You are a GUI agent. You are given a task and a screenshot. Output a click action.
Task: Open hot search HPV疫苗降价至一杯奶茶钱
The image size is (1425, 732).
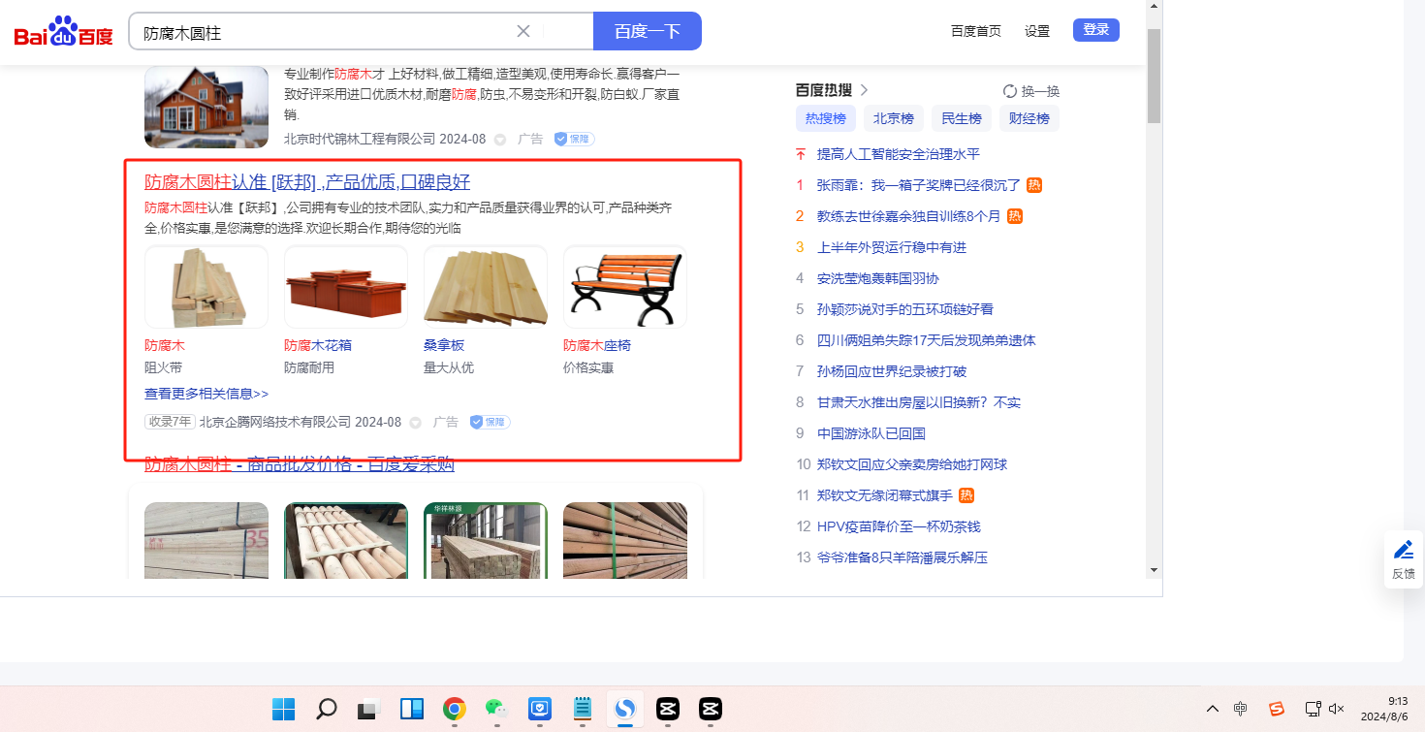899,526
